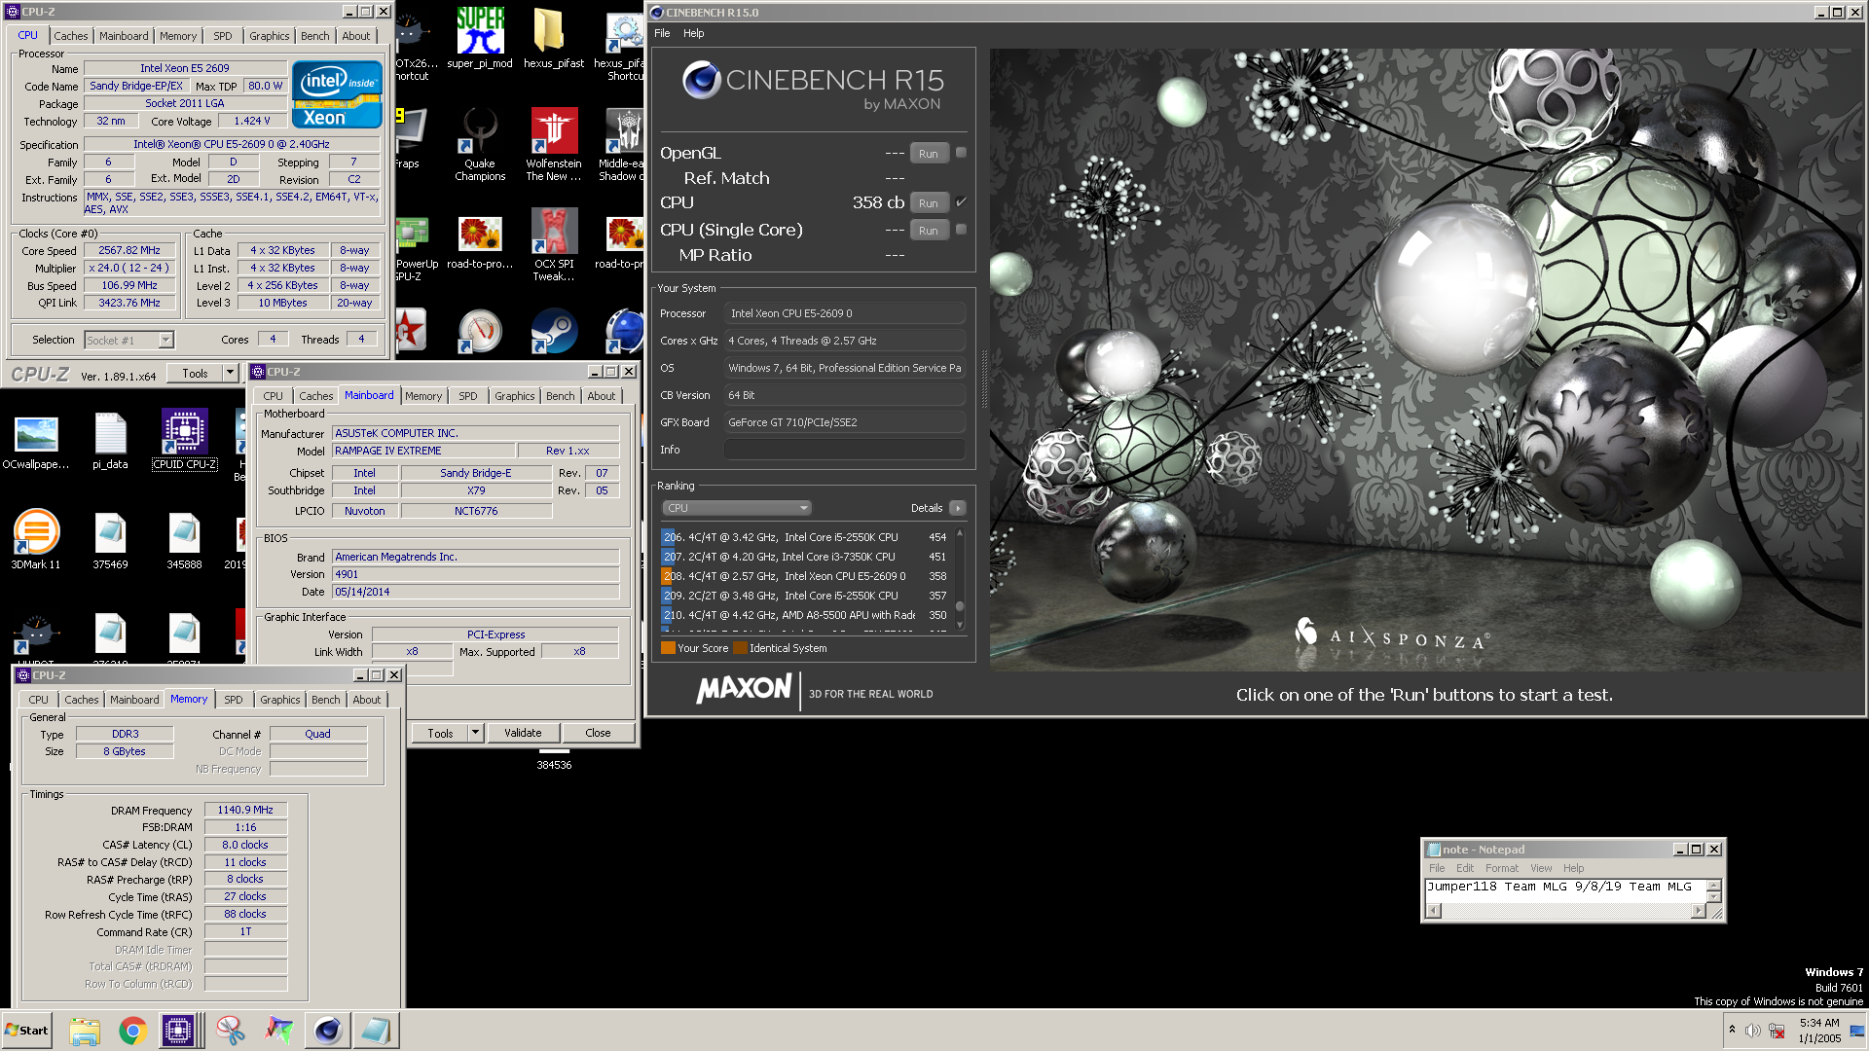This screenshot has height=1051, width=1869.
Task: Click the Info input field in Cinebench
Action: (844, 450)
